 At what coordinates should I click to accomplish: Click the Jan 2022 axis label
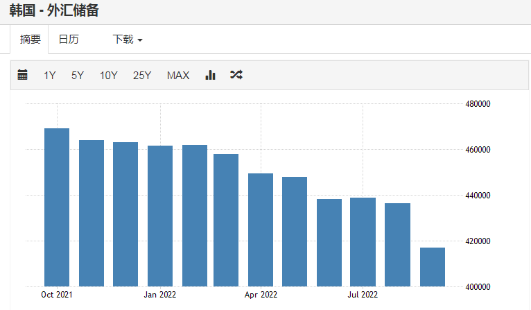point(160,295)
